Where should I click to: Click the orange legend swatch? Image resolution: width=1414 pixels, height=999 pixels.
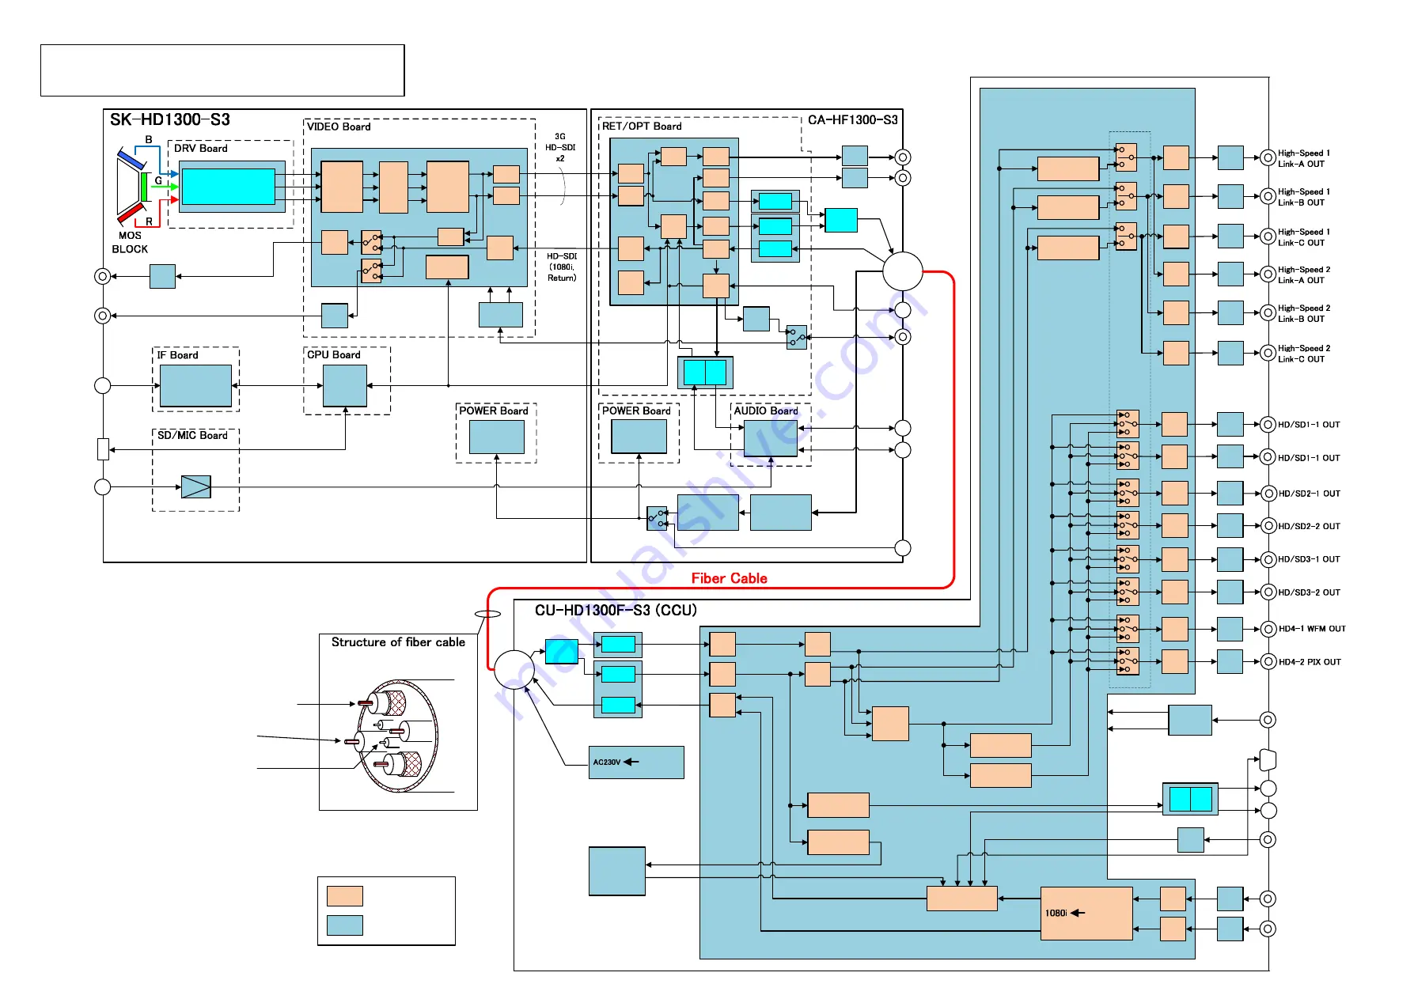pos(345,896)
